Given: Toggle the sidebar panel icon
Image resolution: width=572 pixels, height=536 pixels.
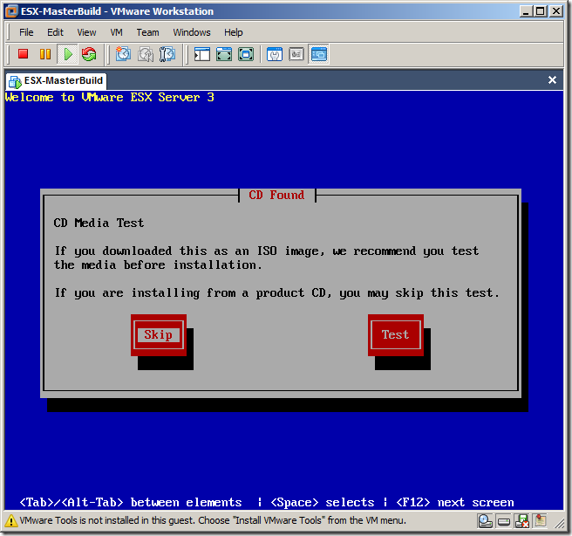Looking at the screenshot, I should 201,54.
